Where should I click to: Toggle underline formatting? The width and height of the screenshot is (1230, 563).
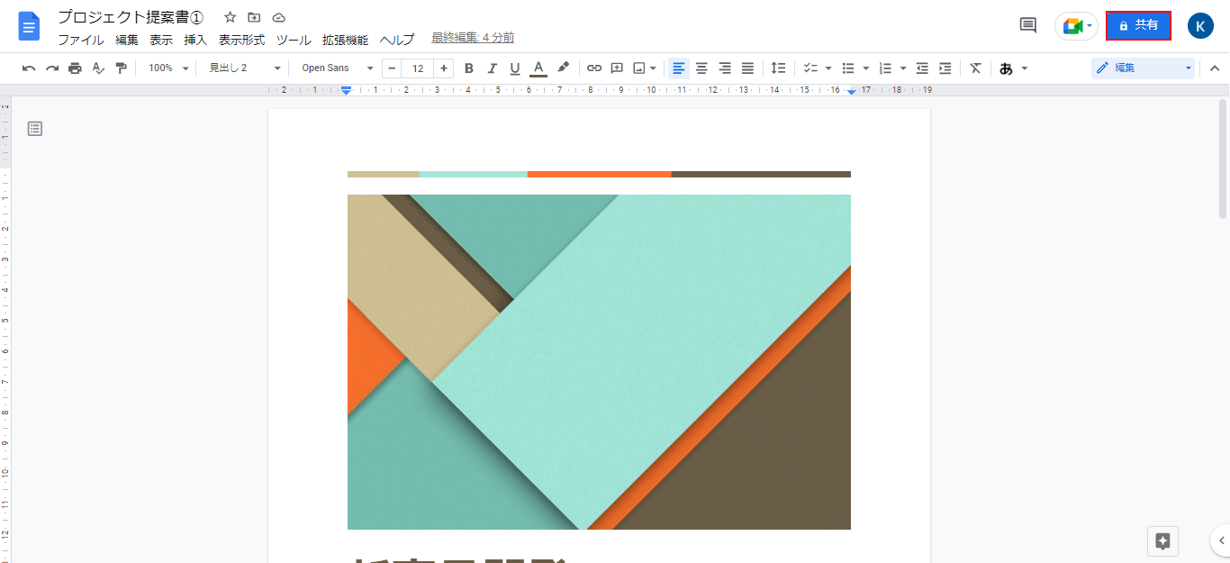515,68
